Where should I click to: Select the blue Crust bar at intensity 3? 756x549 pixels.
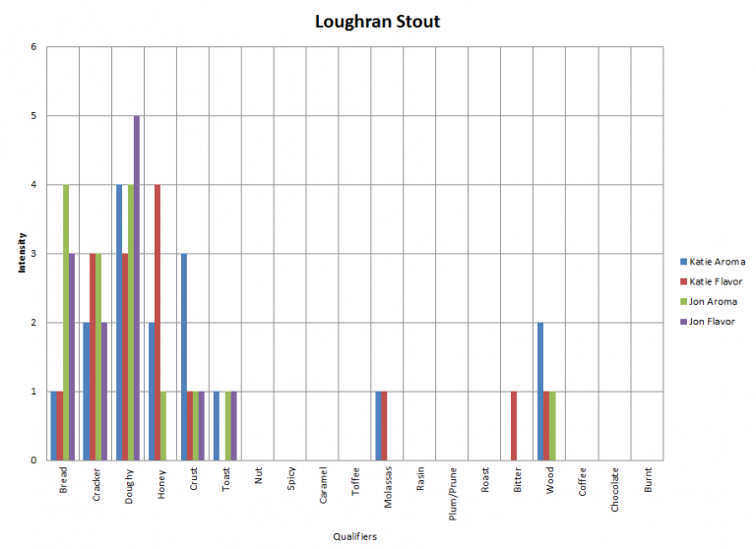[184, 356]
